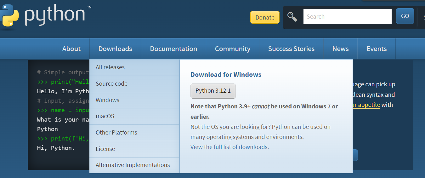The height and width of the screenshot is (178, 425).
Task: Select Other Platforms in Downloads submenu
Action: (134, 133)
